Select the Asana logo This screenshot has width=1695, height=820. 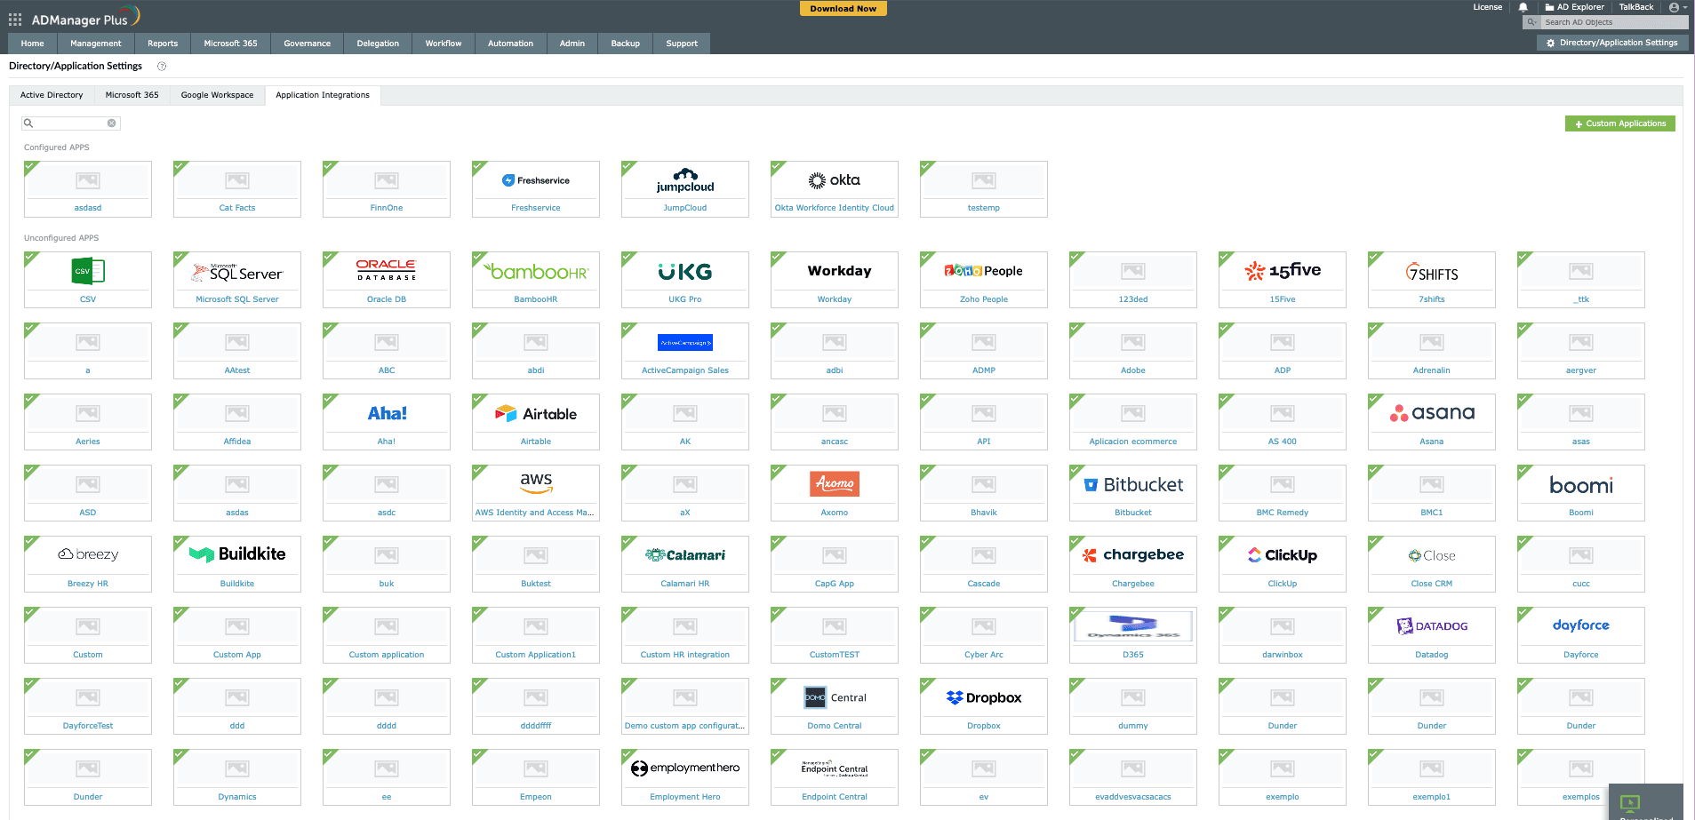(x=1432, y=413)
